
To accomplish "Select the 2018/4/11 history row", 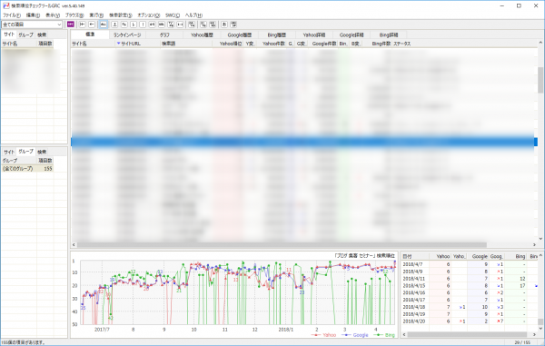I will point(470,279).
